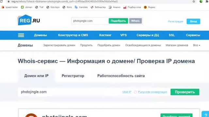Click the browser address bar URL
Image resolution: width=209 pixels, height=117 pixels.
(x=65, y=1)
